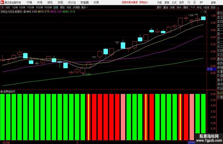The image size is (223, 144).
Task: Select the 多周期 multi-period tab
Action: (x=76, y=7)
